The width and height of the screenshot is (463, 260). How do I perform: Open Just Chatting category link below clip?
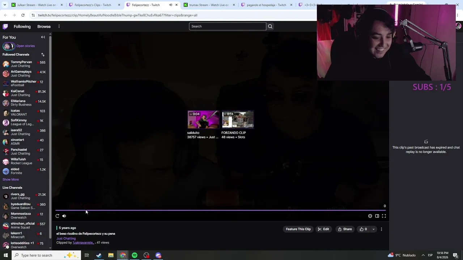[66, 238]
